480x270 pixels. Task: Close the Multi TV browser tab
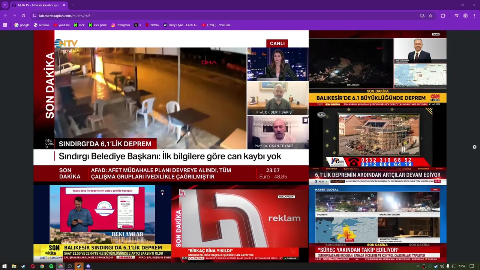click(x=64, y=5)
